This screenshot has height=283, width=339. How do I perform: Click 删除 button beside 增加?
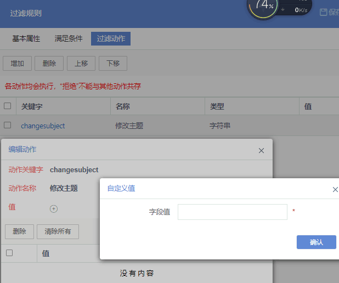coord(49,64)
